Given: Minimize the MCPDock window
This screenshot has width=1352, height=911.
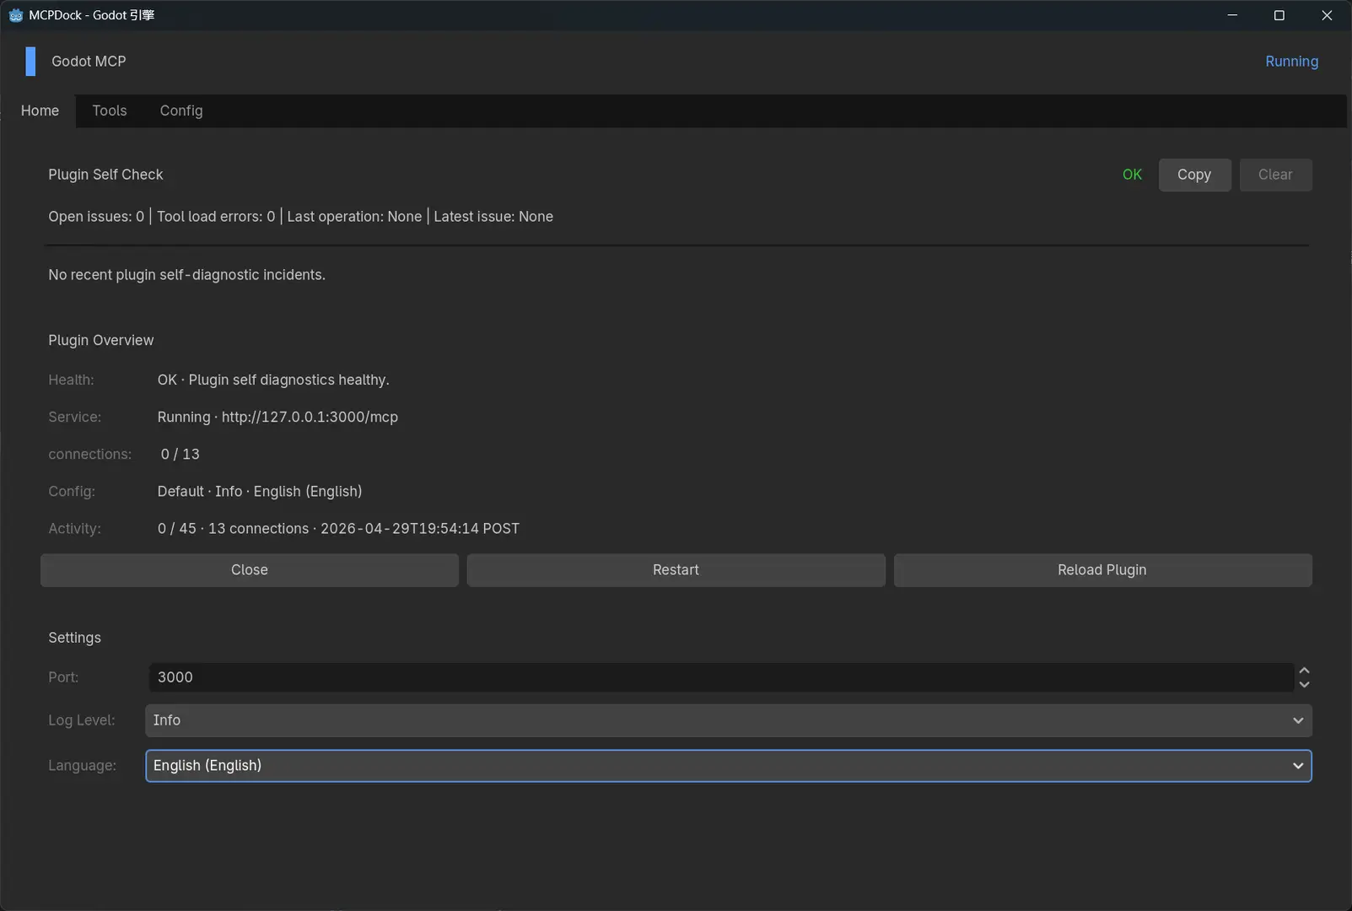Looking at the screenshot, I should (1232, 15).
